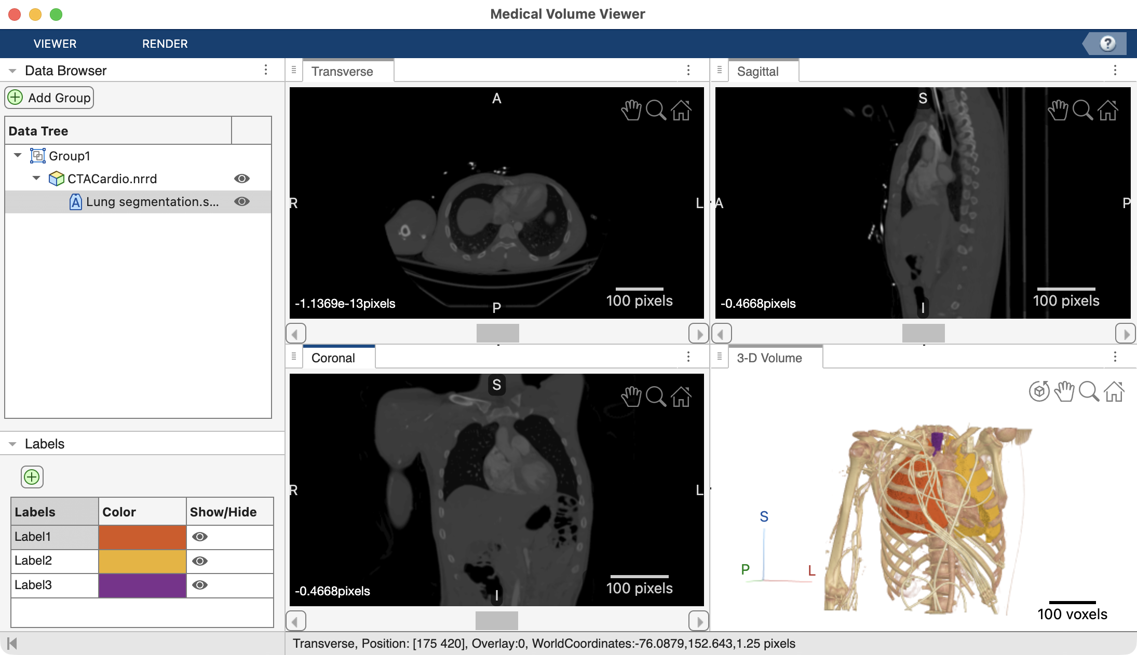Switch to the RENDER tab
The height and width of the screenshot is (655, 1137).
tap(165, 44)
